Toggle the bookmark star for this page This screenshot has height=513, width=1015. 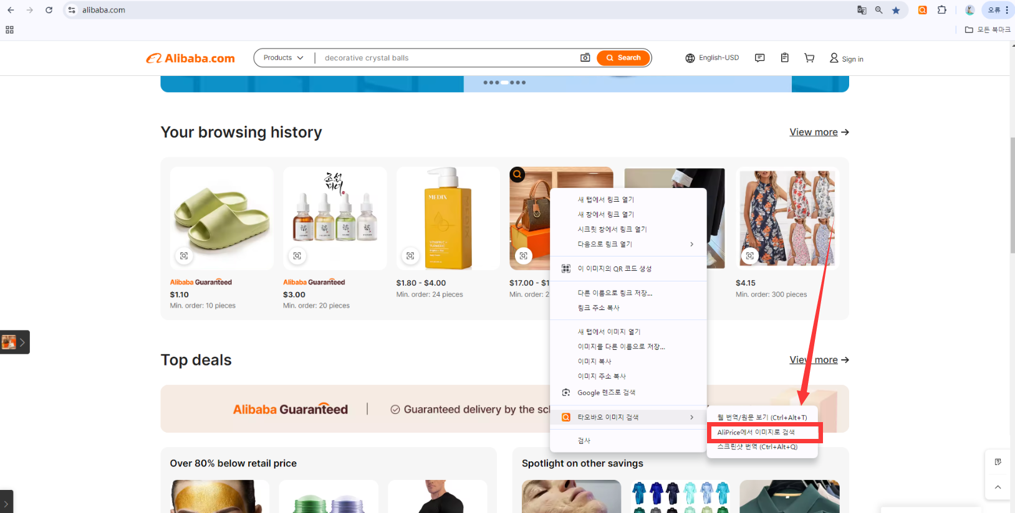[896, 10]
